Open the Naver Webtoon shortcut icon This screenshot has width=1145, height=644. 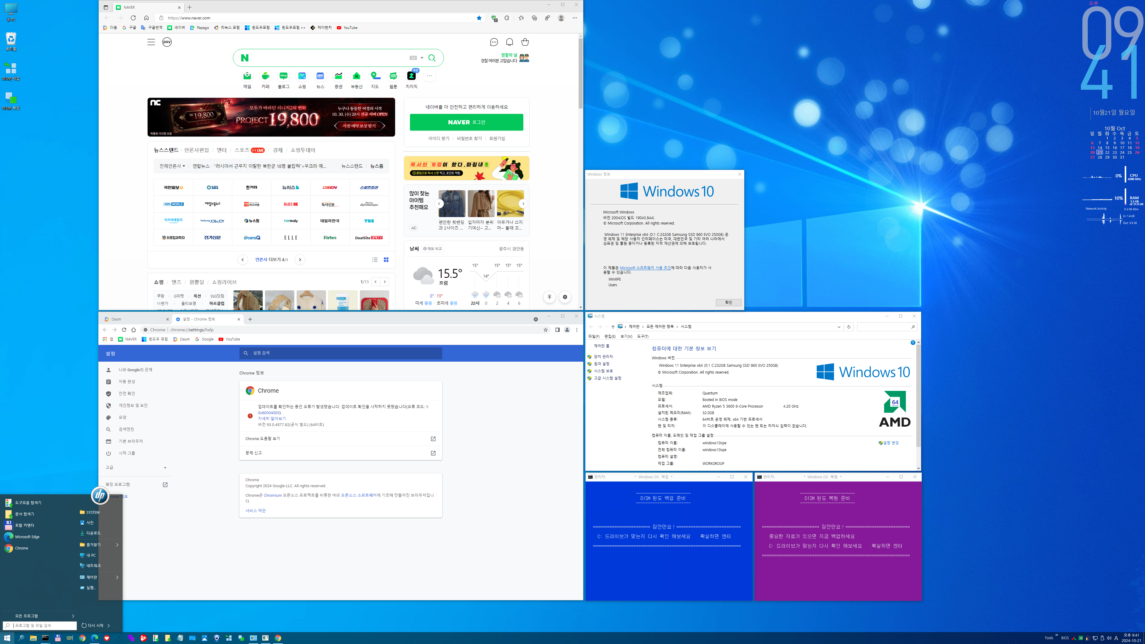click(x=393, y=76)
